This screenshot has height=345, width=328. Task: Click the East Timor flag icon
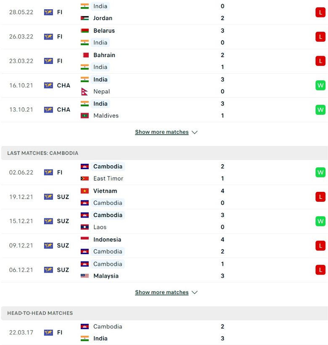(x=85, y=178)
